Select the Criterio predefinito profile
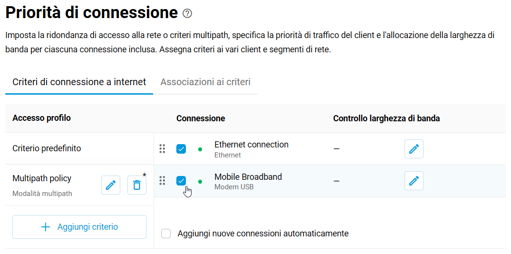Screen dimensions: 511x254 79,149
